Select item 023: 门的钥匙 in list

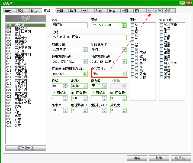click(x=26, y=97)
